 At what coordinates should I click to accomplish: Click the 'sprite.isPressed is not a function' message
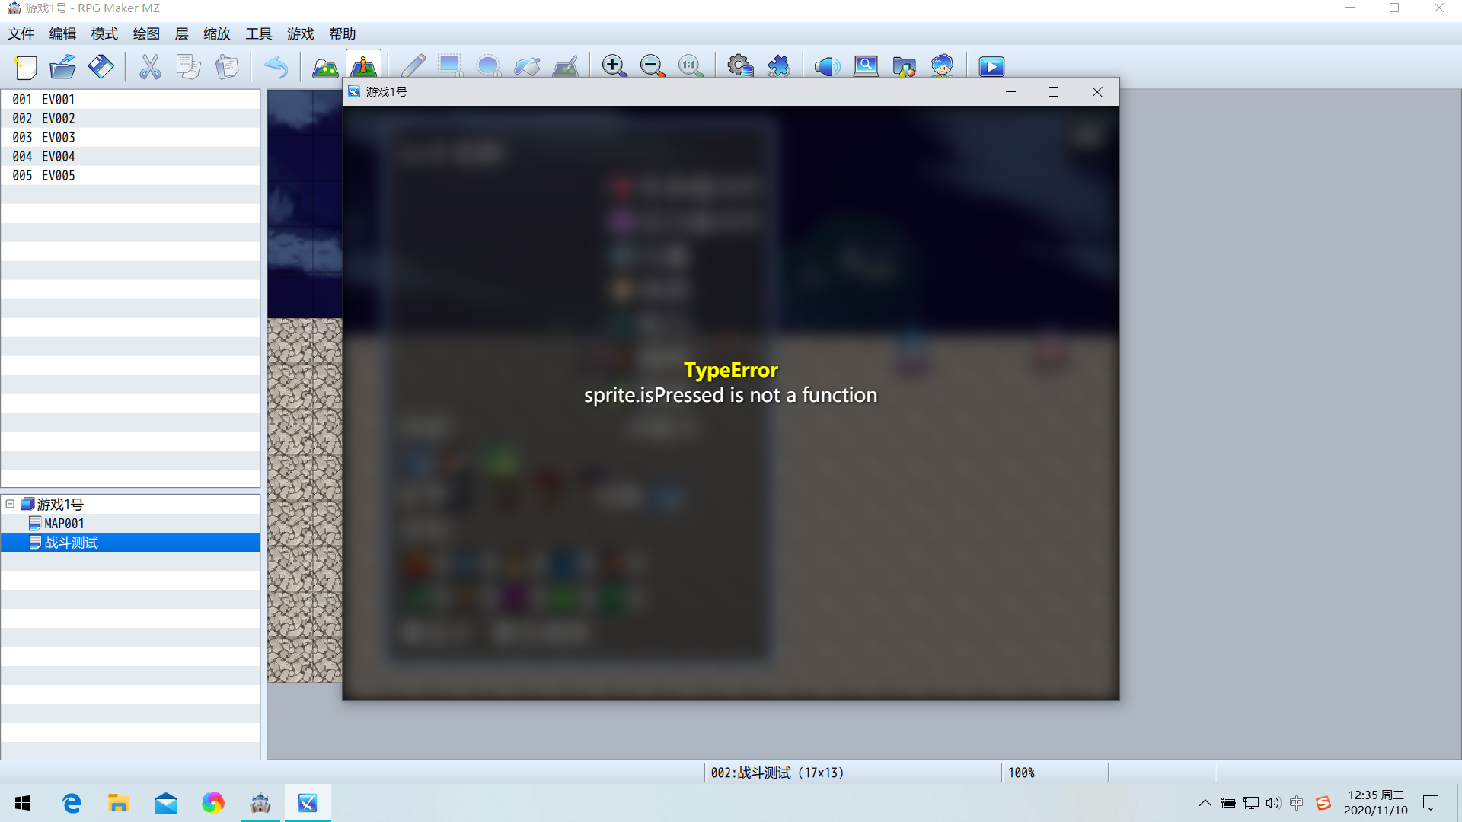[x=731, y=395]
